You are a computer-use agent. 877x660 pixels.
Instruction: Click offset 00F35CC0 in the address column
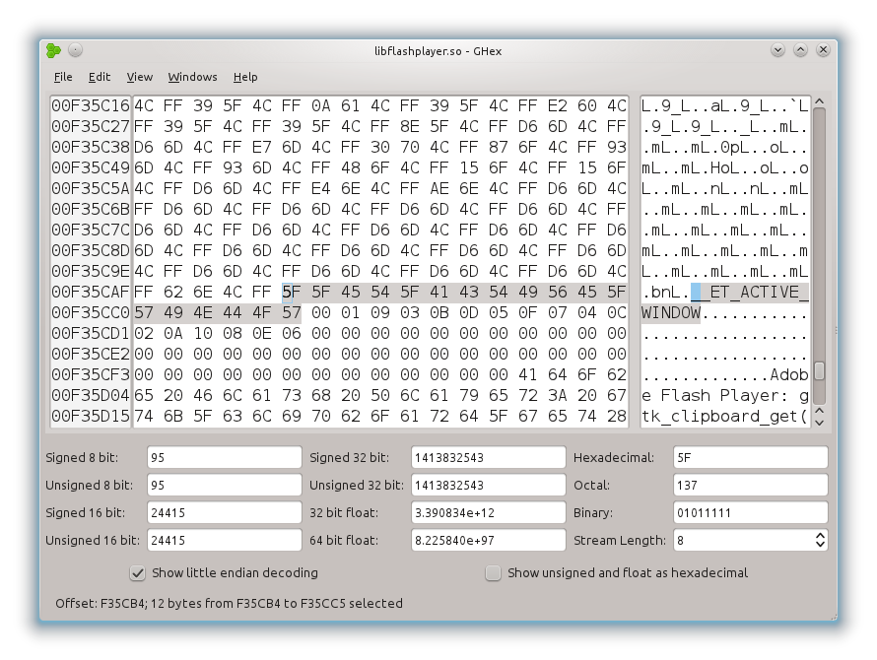(90, 312)
